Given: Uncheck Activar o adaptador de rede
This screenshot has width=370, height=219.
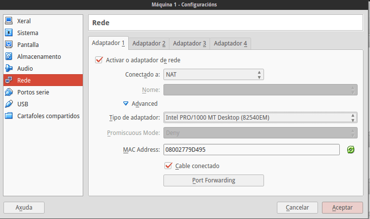Looking at the screenshot, I should point(99,60).
